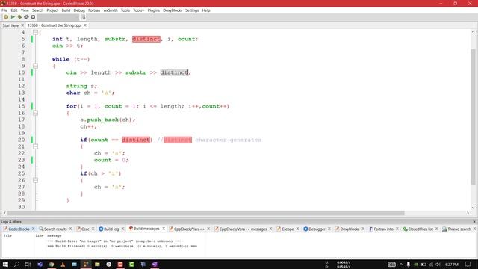Screen dimensions: 478x269
Task: Close the Build messages tab
Action: [164, 229]
